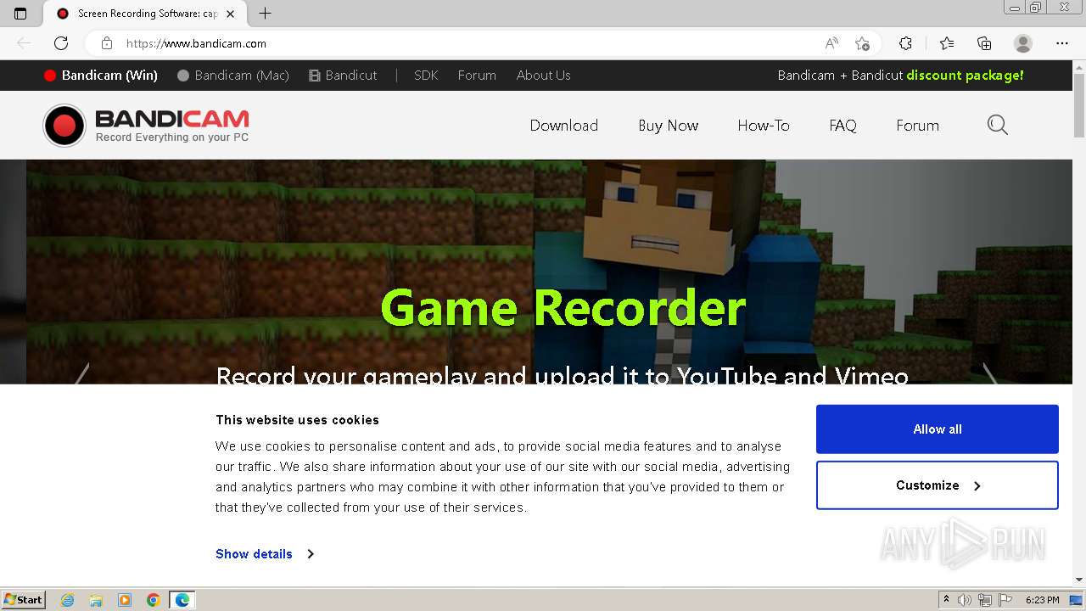The height and width of the screenshot is (611, 1086).
Task: Click the site lock info icon
Action: (107, 43)
